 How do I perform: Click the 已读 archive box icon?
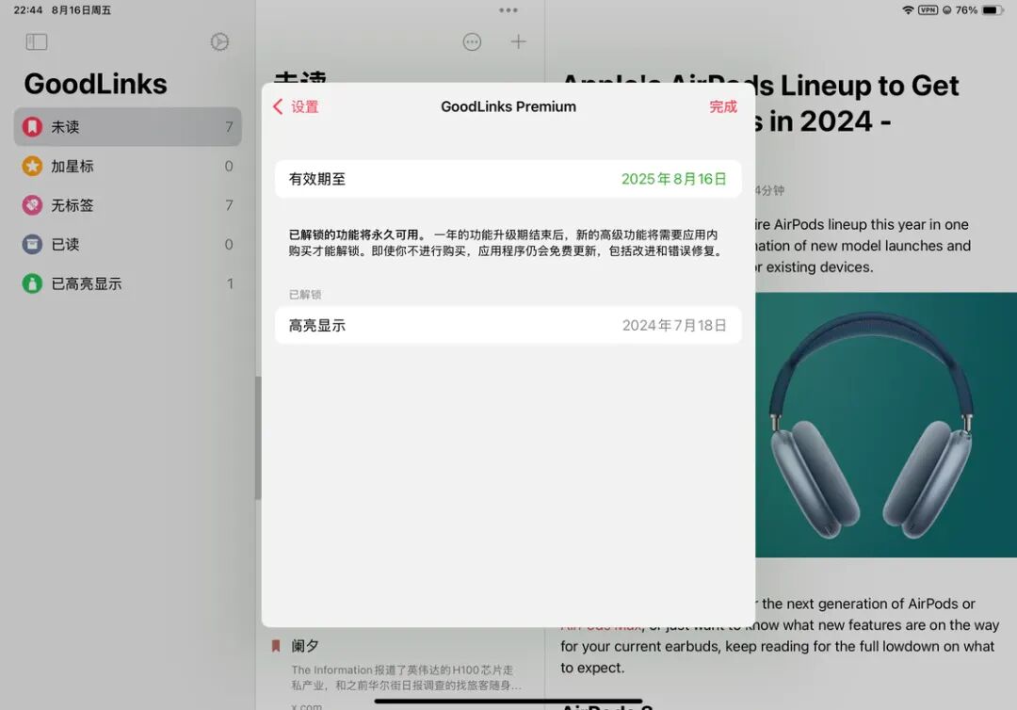(x=32, y=245)
